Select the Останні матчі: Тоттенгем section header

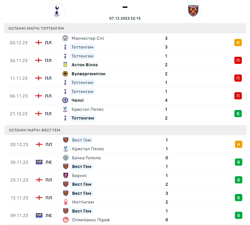[36, 28]
